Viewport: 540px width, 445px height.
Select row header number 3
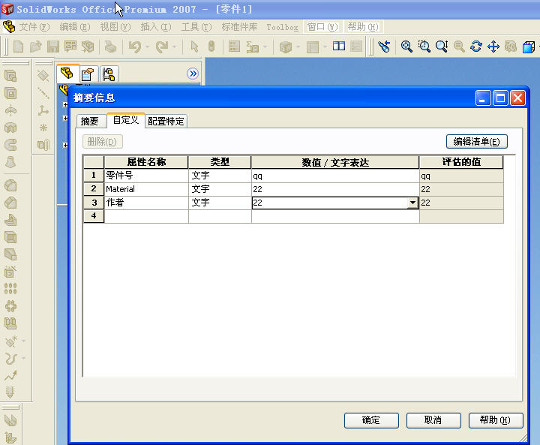tap(94, 203)
